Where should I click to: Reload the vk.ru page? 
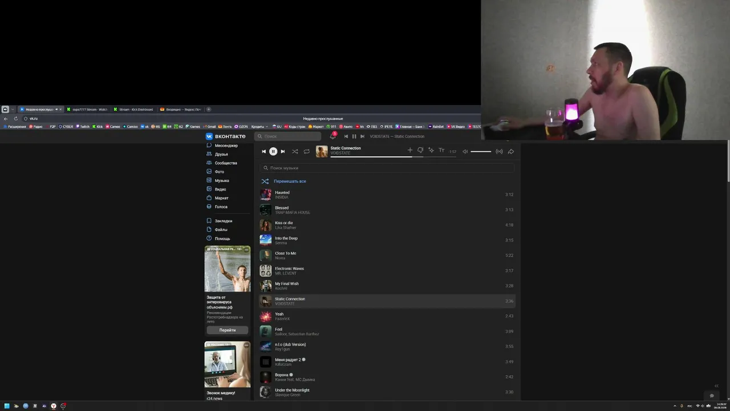pos(16,118)
